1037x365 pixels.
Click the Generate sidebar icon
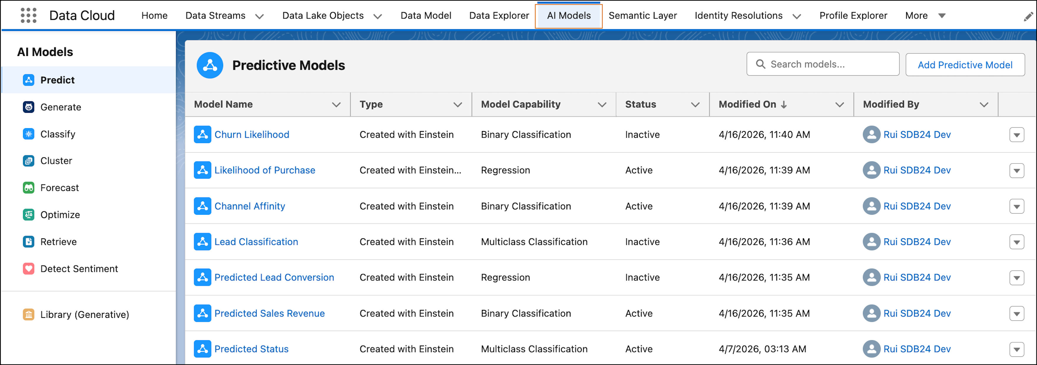point(29,107)
